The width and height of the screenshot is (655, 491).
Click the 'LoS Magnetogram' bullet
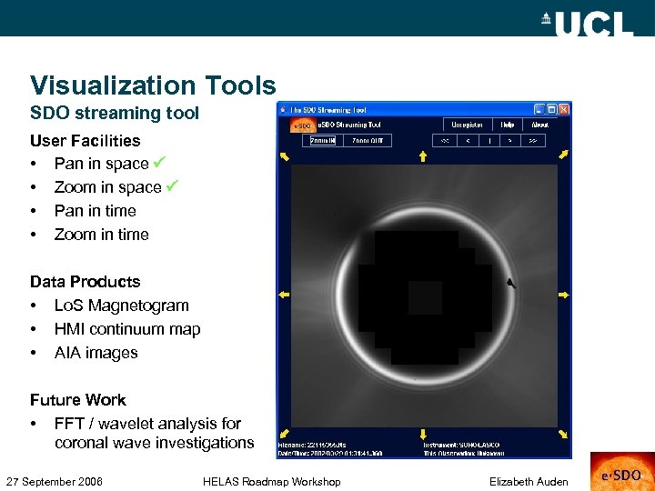(x=122, y=306)
